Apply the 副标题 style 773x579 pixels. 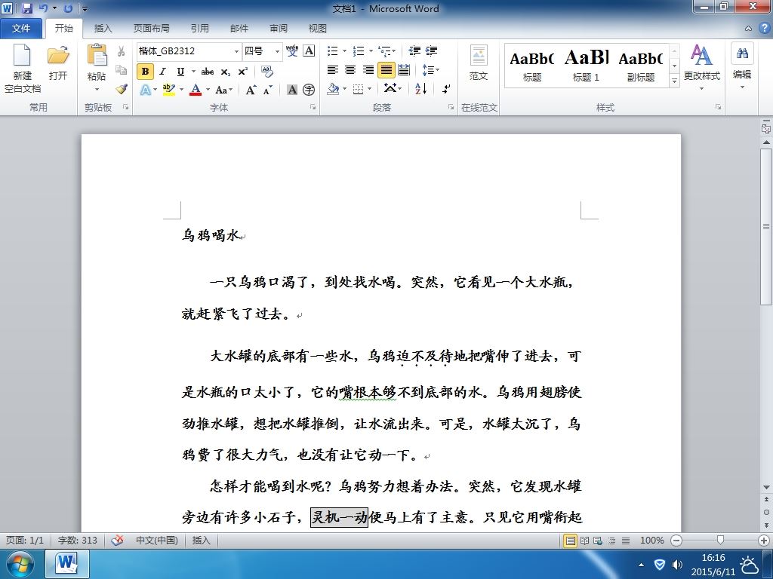pos(641,65)
